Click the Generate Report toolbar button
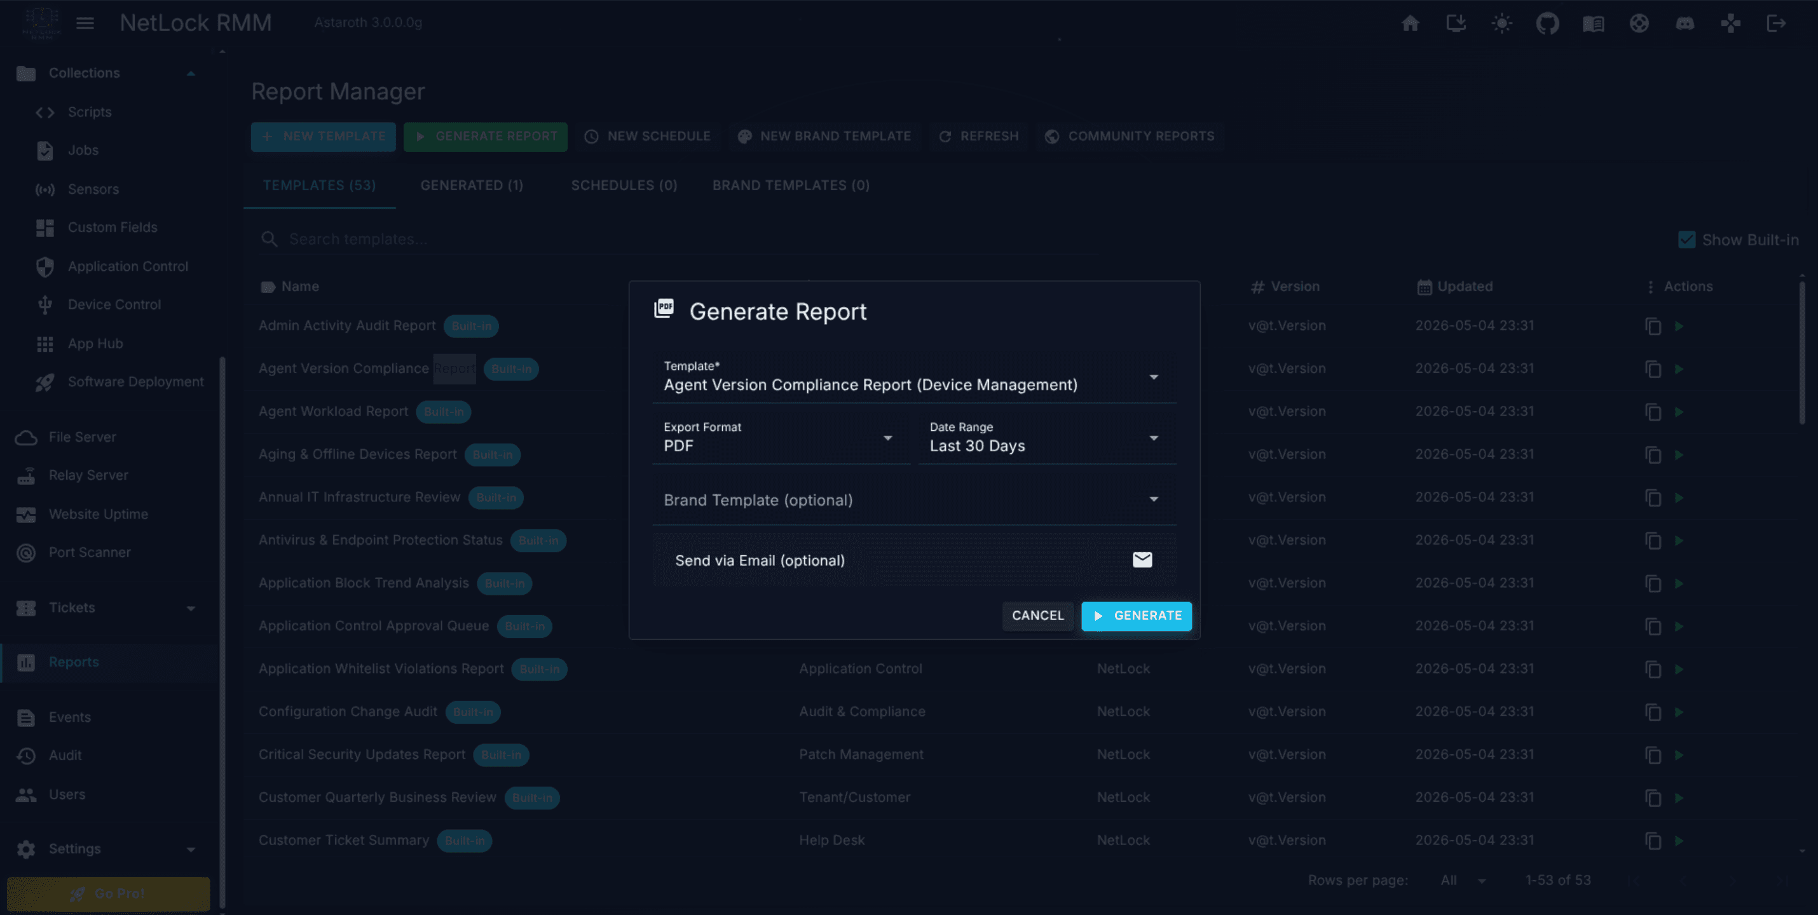The width and height of the screenshot is (1818, 915). point(486,136)
